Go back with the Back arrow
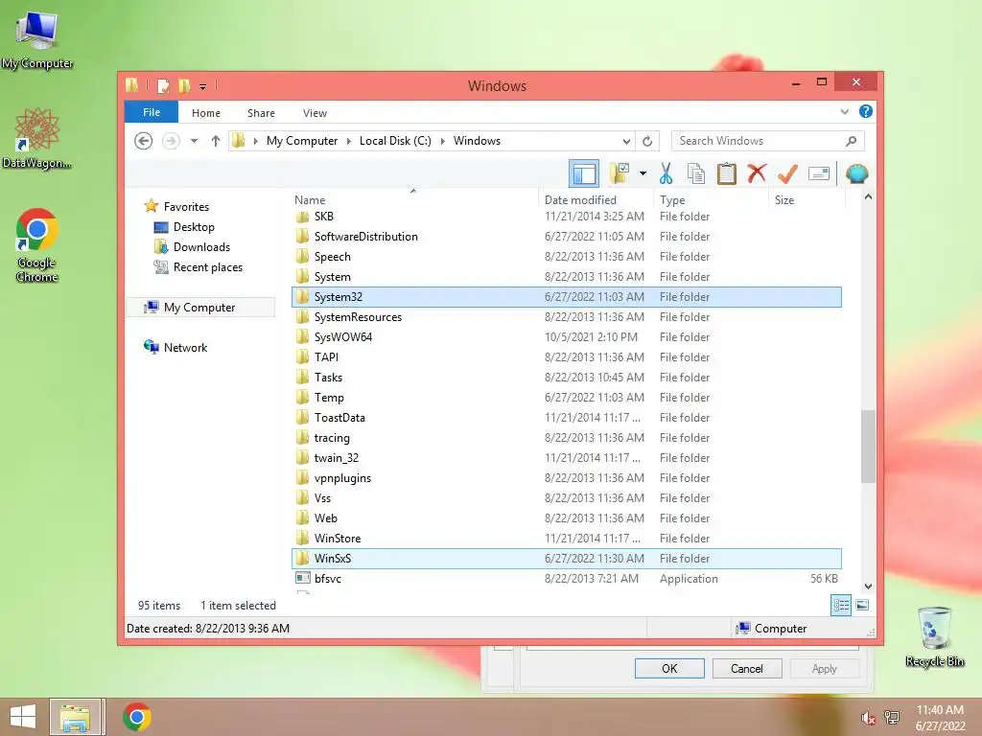This screenshot has height=736, width=982. pos(144,141)
